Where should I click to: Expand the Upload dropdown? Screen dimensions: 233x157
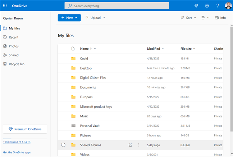tap(95, 18)
